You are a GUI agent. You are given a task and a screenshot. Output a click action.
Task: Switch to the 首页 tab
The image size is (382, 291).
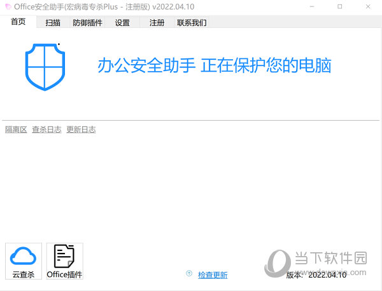point(18,22)
